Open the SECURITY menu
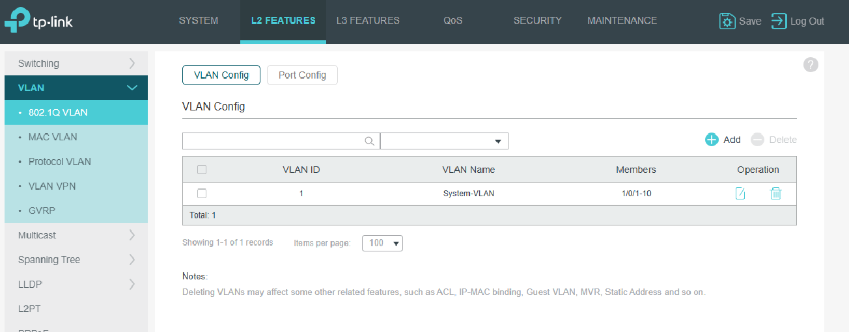Viewport: 849px width, 332px height. (538, 21)
